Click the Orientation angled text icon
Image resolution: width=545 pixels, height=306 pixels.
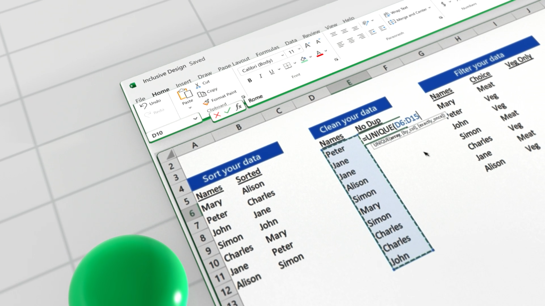click(x=365, y=23)
